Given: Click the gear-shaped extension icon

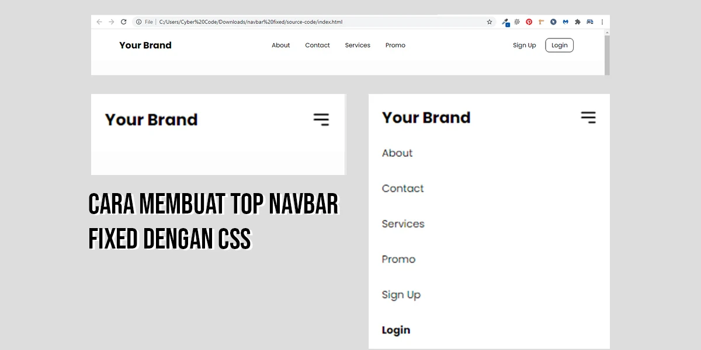Looking at the screenshot, I should (516, 22).
